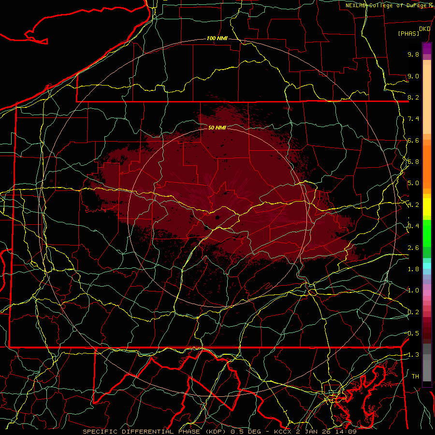
Task: Click the 8.2 value on the color scale
Action: (x=413, y=97)
